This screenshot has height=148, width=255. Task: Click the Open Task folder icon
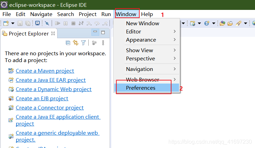coord(230,24)
